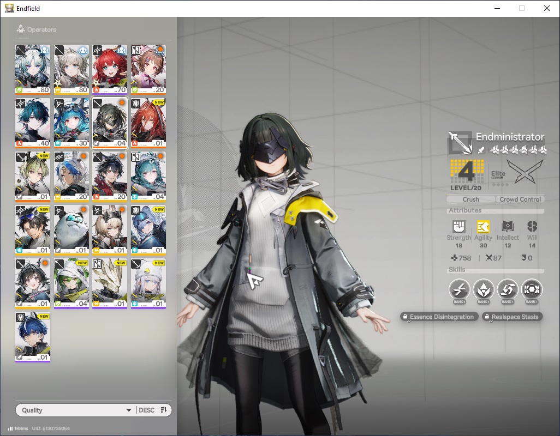The height and width of the screenshot is (436, 560).
Task: Click the Endministrator name title
Action: click(510, 137)
